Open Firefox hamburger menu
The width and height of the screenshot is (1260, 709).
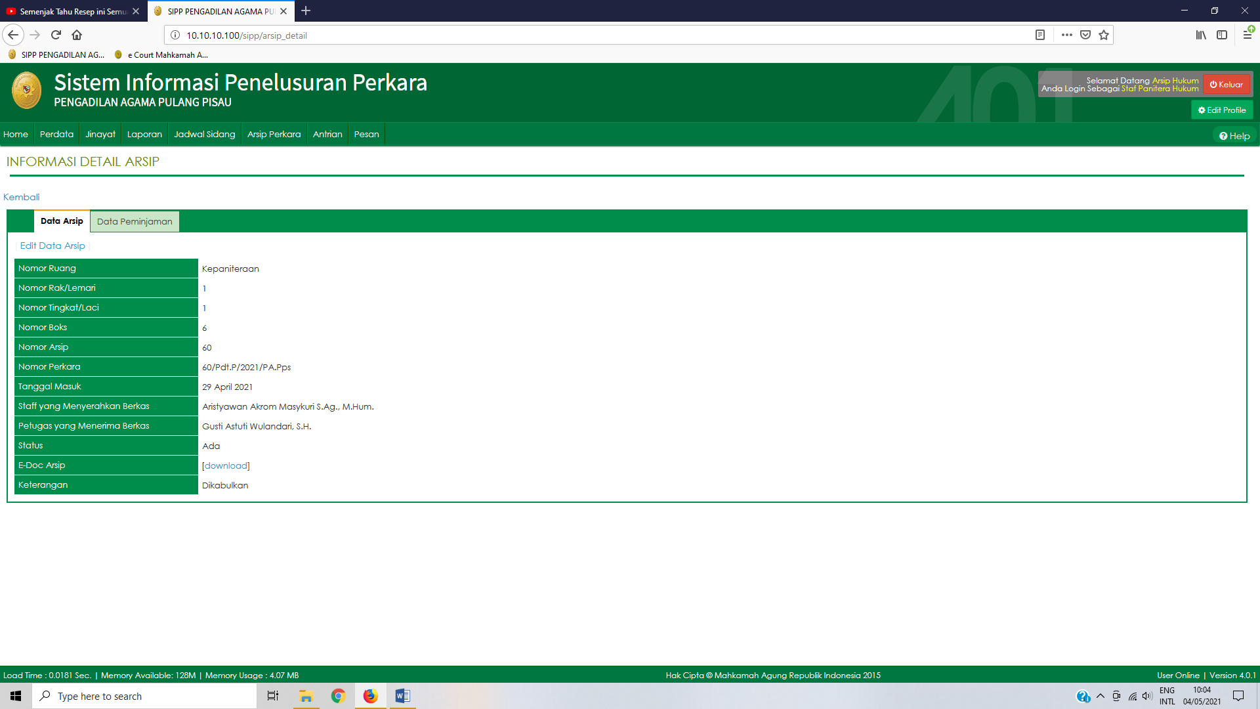1247,35
